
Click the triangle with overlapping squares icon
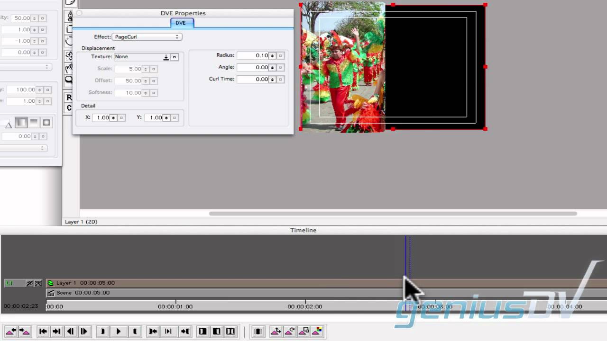(x=303, y=332)
